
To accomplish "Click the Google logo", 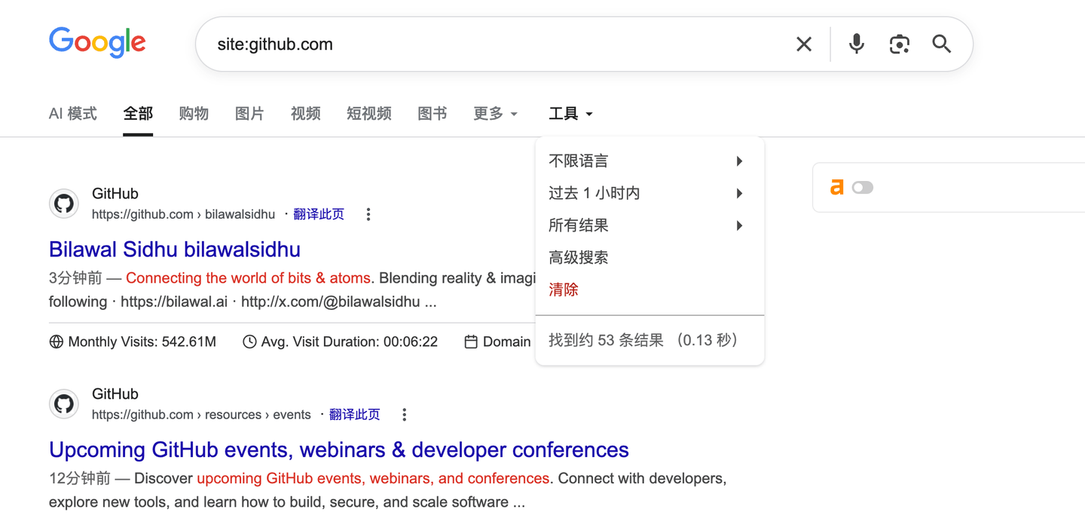I will pos(97,43).
